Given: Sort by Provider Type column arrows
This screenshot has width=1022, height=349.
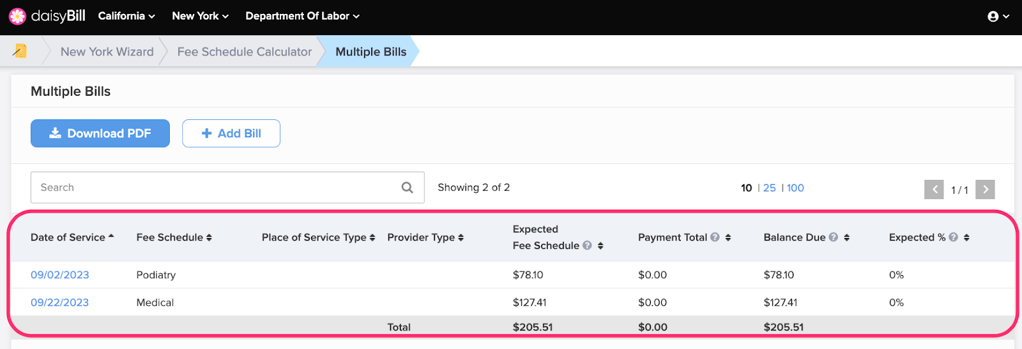Looking at the screenshot, I should pos(461,237).
